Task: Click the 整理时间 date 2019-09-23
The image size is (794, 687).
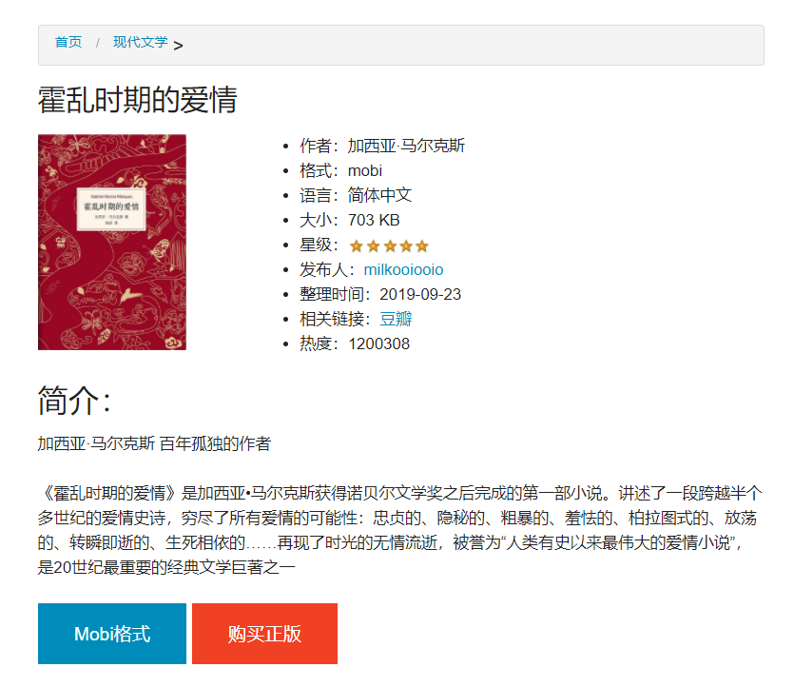Action: pyautogui.click(x=420, y=294)
